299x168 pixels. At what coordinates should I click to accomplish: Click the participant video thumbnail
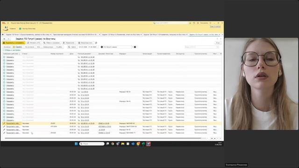(262, 84)
